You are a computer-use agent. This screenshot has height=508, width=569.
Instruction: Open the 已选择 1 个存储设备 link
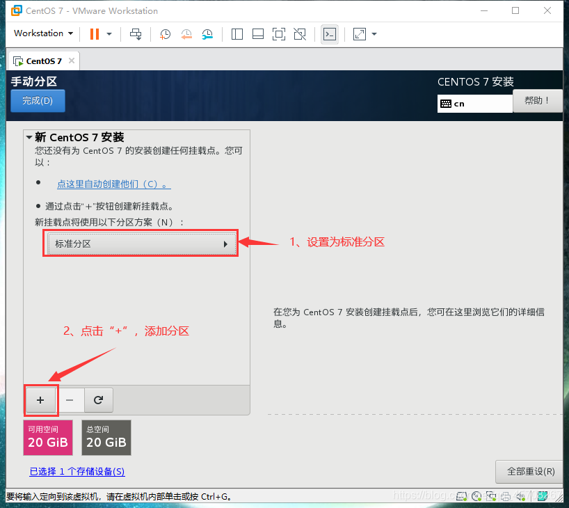[x=77, y=472]
